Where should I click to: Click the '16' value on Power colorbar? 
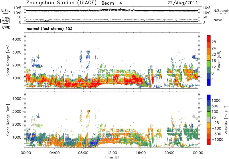(x=214, y=61)
